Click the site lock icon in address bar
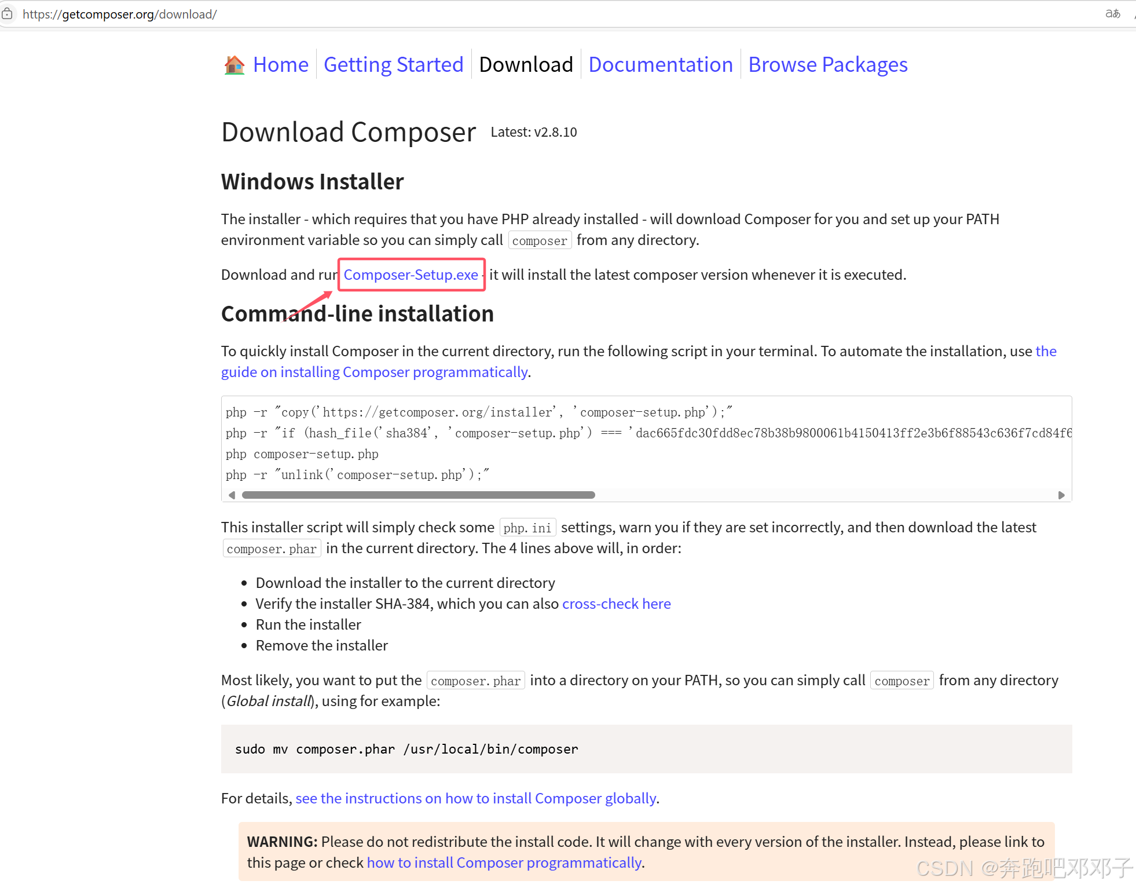The height and width of the screenshot is (888, 1136). tap(7, 13)
